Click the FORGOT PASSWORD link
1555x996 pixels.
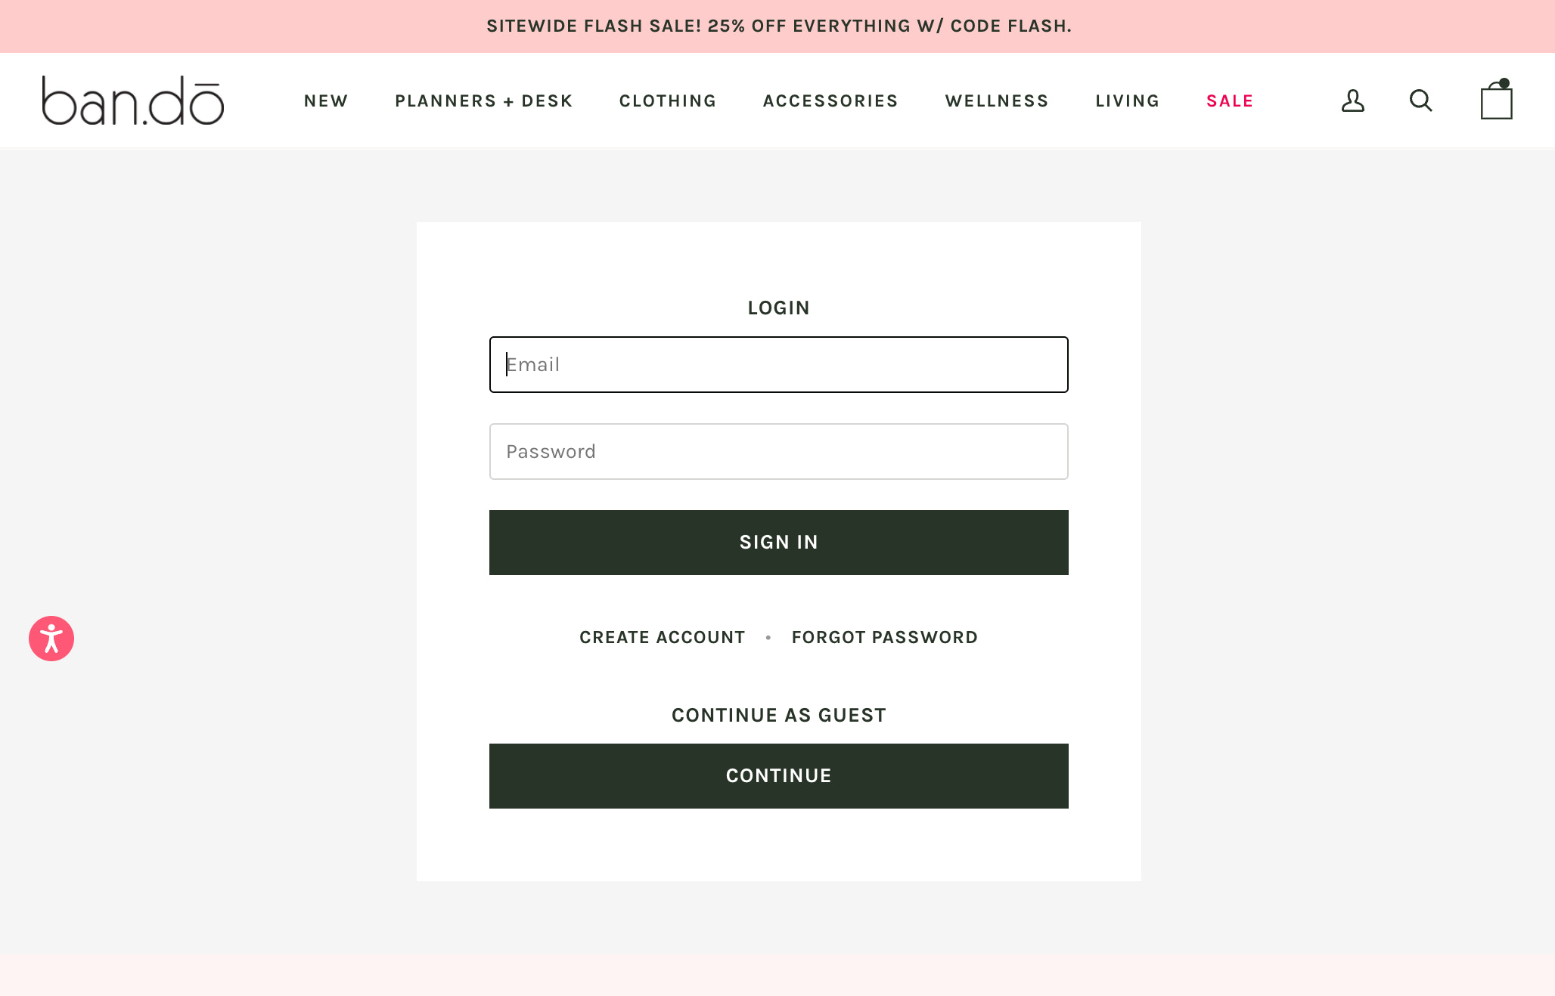884,637
